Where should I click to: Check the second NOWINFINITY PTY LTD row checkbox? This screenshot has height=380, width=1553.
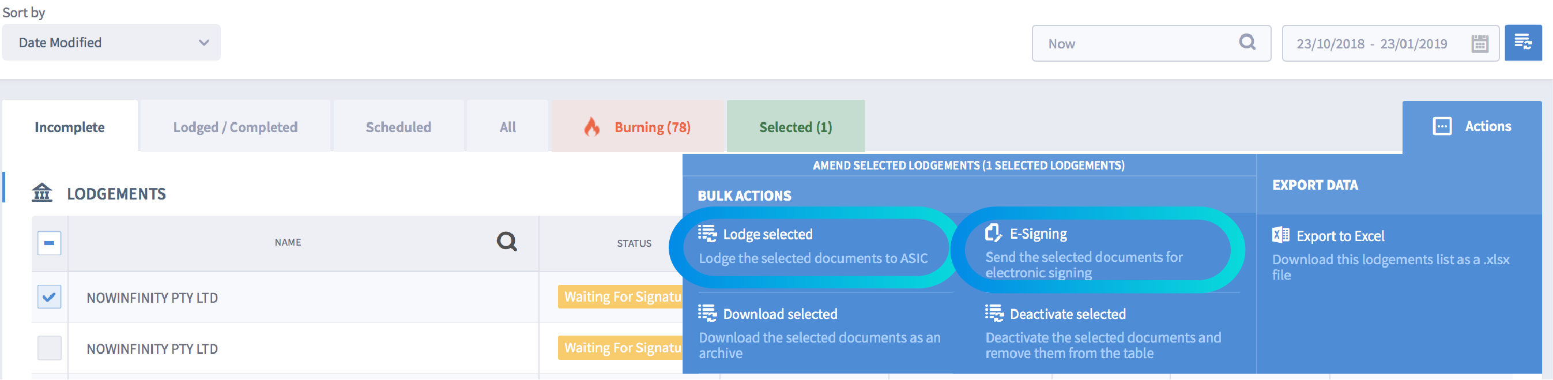(50, 348)
